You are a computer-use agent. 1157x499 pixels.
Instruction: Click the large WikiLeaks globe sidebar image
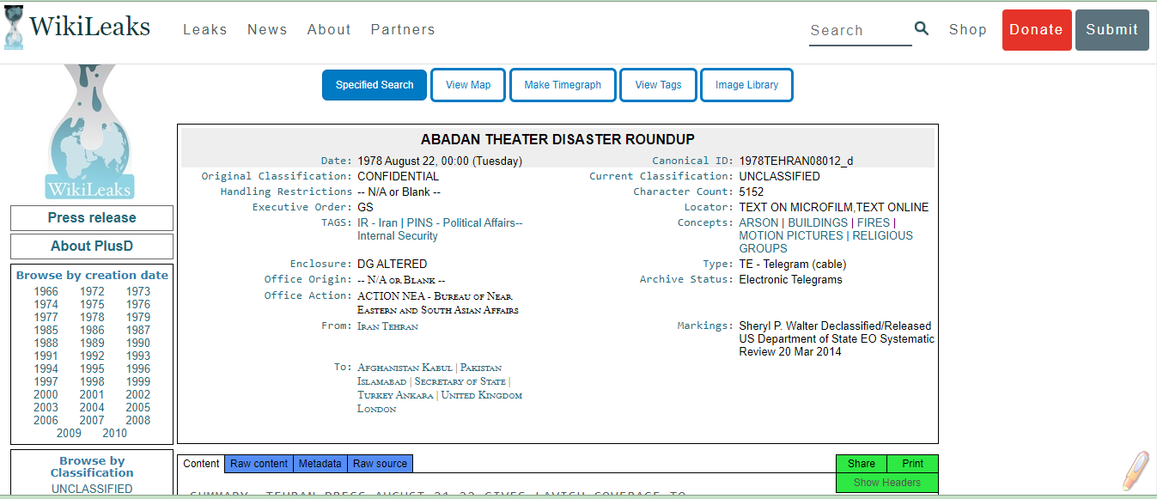pyautogui.click(x=90, y=133)
